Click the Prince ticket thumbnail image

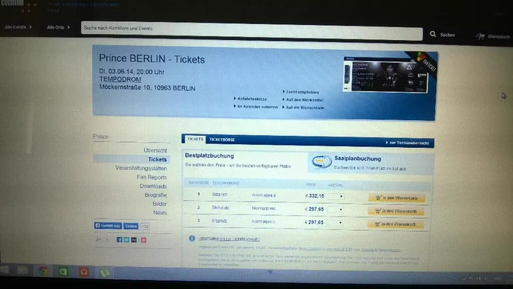[385, 75]
